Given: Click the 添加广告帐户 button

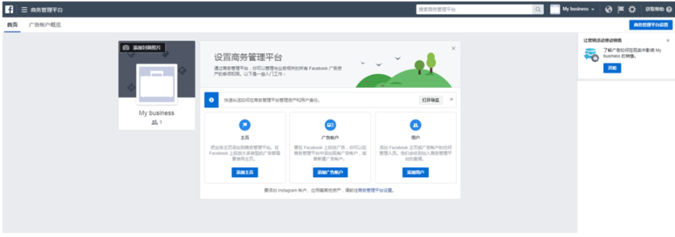Looking at the screenshot, I should click(x=330, y=173).
